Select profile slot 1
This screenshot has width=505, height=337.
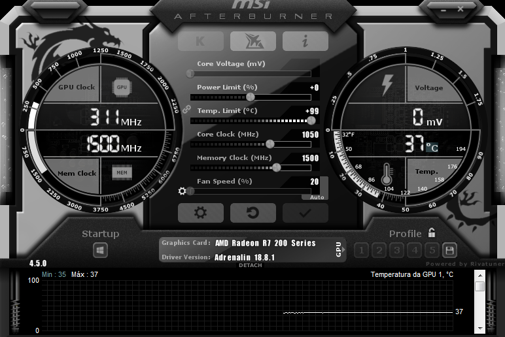361,250
